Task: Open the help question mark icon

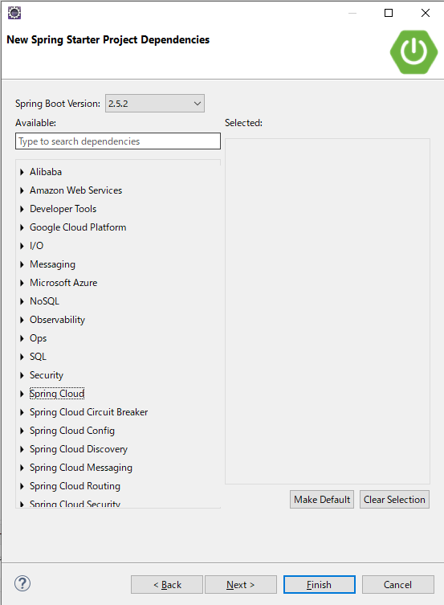Action: (22, 583)
